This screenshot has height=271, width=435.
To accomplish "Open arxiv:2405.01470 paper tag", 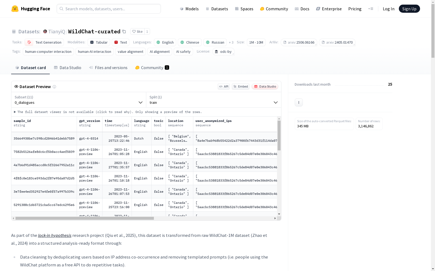I will [337, 42].
